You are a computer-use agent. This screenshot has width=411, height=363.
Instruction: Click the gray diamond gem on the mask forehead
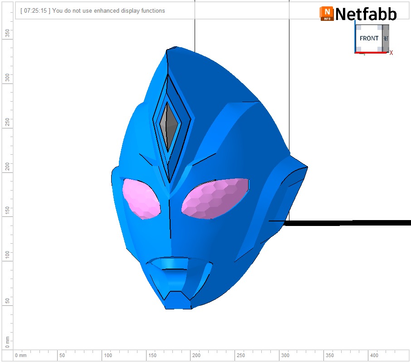tap(169, 127)
